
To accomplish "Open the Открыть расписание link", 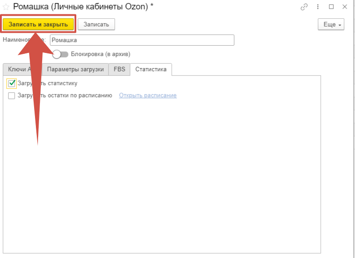I will [148, 96].
